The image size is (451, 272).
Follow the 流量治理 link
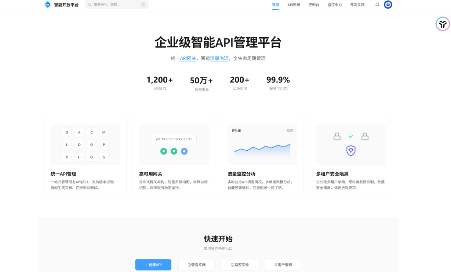[219, 58]
